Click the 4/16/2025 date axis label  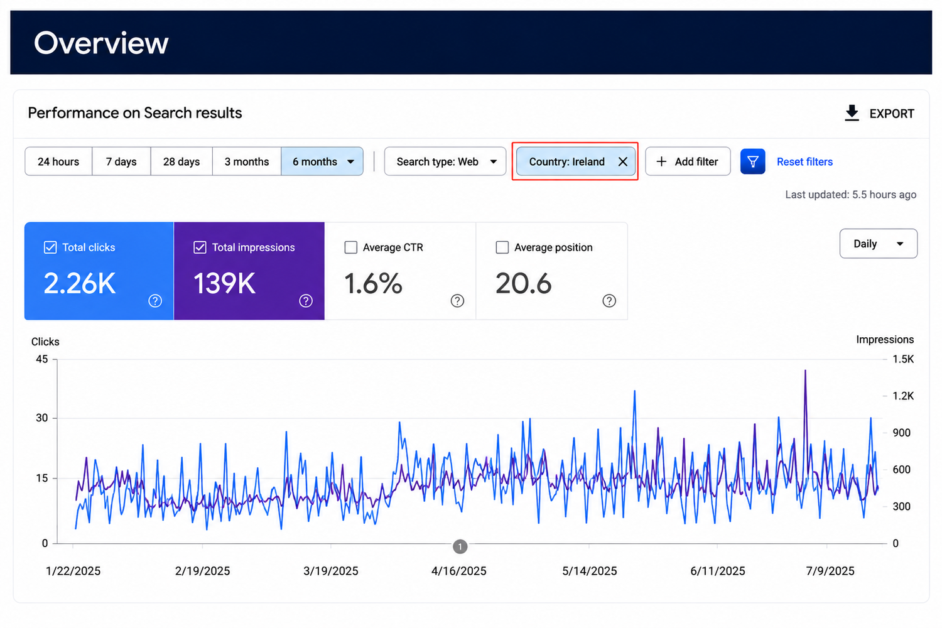click(x=459, y=571)
